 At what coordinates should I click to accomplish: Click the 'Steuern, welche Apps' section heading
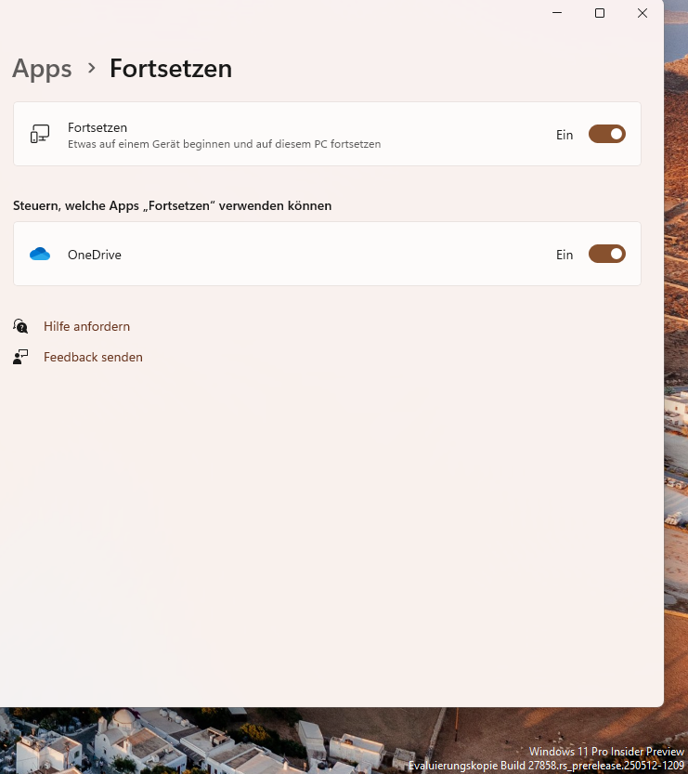173,205
